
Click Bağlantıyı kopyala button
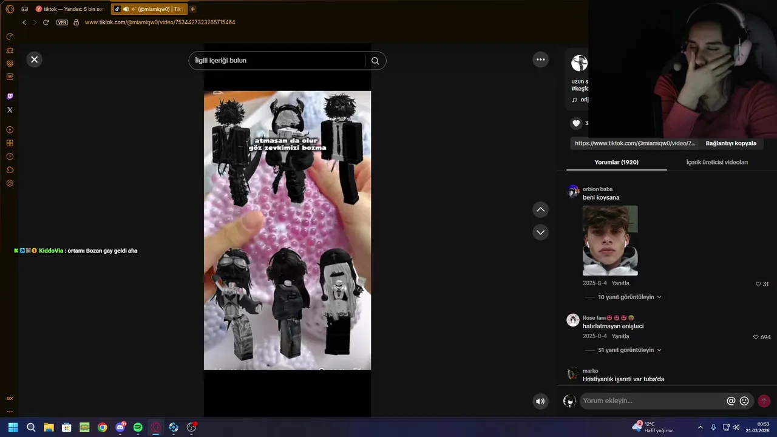[731, 143]
